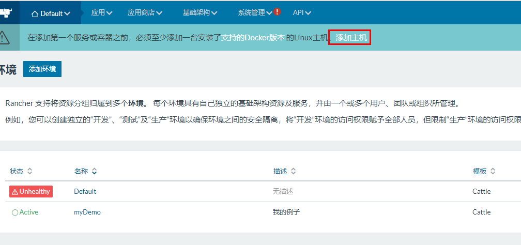This screenshot has height=245, width=521.
Task: Click Cattle template in myDemo row
Action: pyautogui.click(x=482, y=212)
